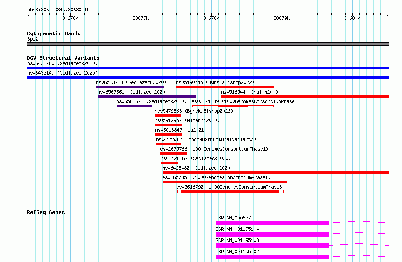Viewport: 402px width, 262px height.
Task: Open nsv6428482 (Sedlazeck2020) label
Action: point(197,168)
